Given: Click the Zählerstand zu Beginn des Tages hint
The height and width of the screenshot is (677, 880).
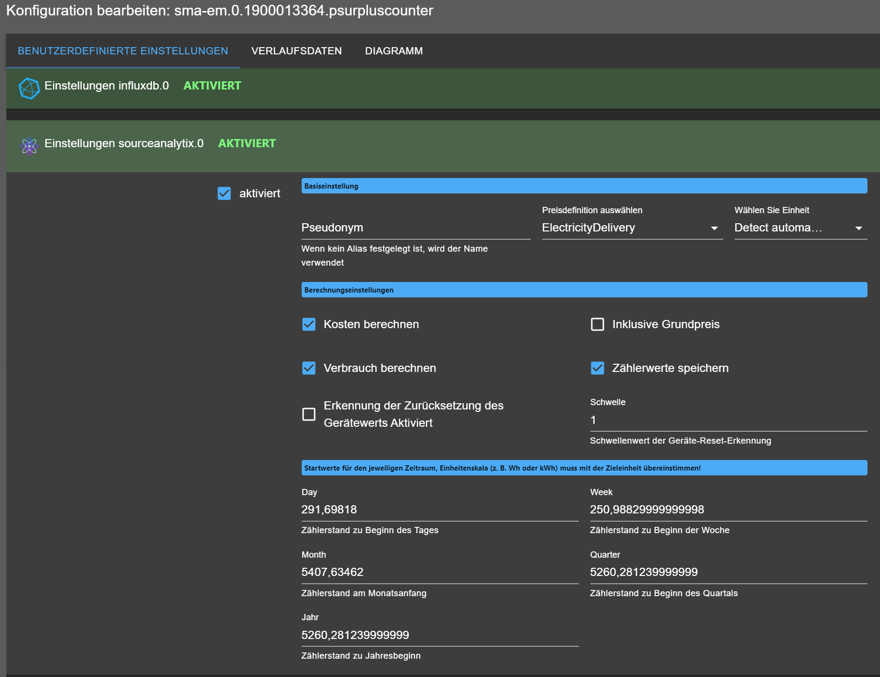Looking at the screenshot, I should tap(370, 530).
